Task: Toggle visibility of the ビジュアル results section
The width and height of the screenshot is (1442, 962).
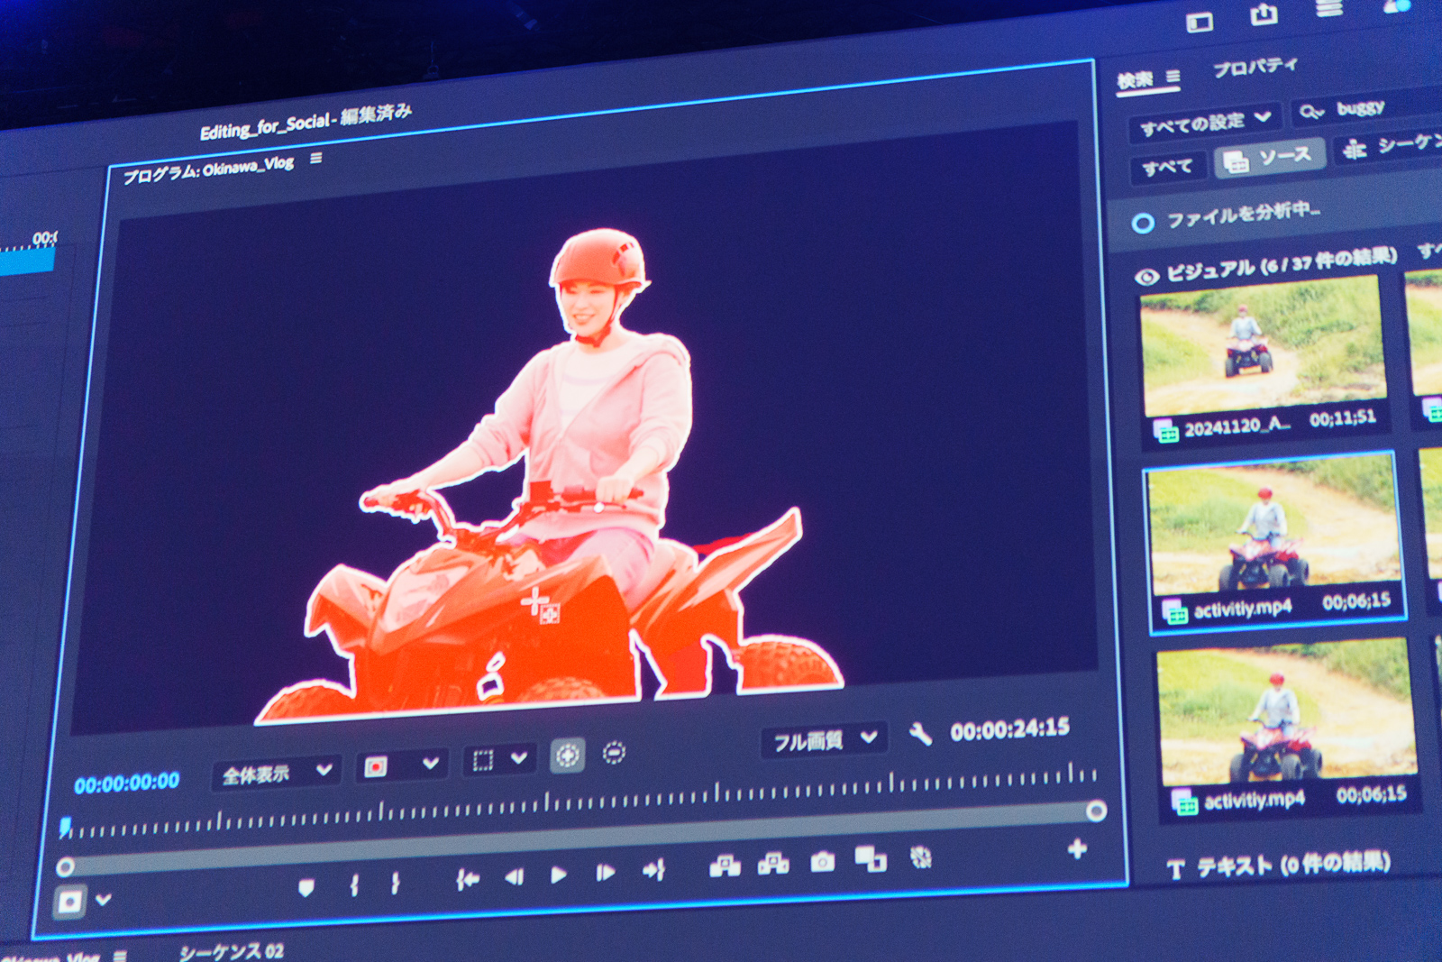Action: pyautogui.click(x=1145, y=274)
